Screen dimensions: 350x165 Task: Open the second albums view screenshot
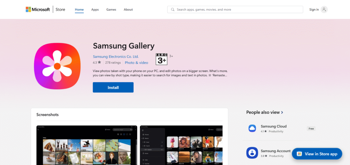pyautogui.click(x=181, y=145)
